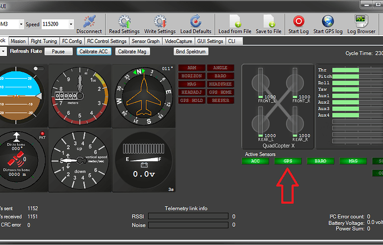Click the Thr channel bar
383x245 pixels.
point(357,70)
